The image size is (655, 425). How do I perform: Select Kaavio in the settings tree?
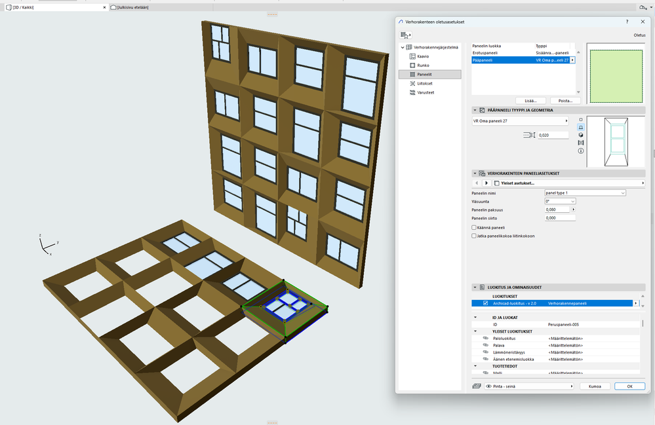click(x=423, y=56)
